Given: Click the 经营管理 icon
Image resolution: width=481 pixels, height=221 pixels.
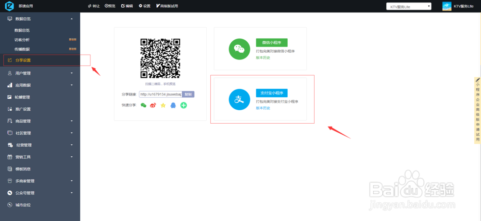Looking at the screenshot, I should (10, 145).
